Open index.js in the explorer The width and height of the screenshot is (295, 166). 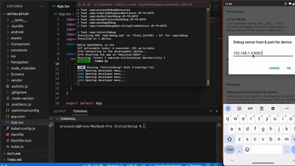(x=17, y=147)
